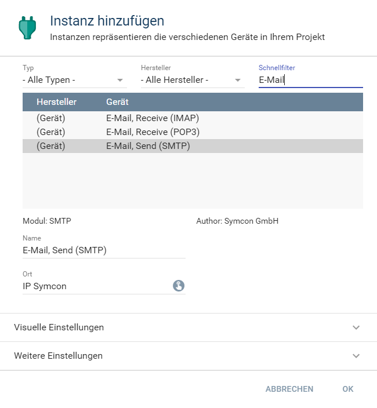Click the Schnellfilter text field
The width and height of the screenshot is (377, 408).
(x=310, y=80)
